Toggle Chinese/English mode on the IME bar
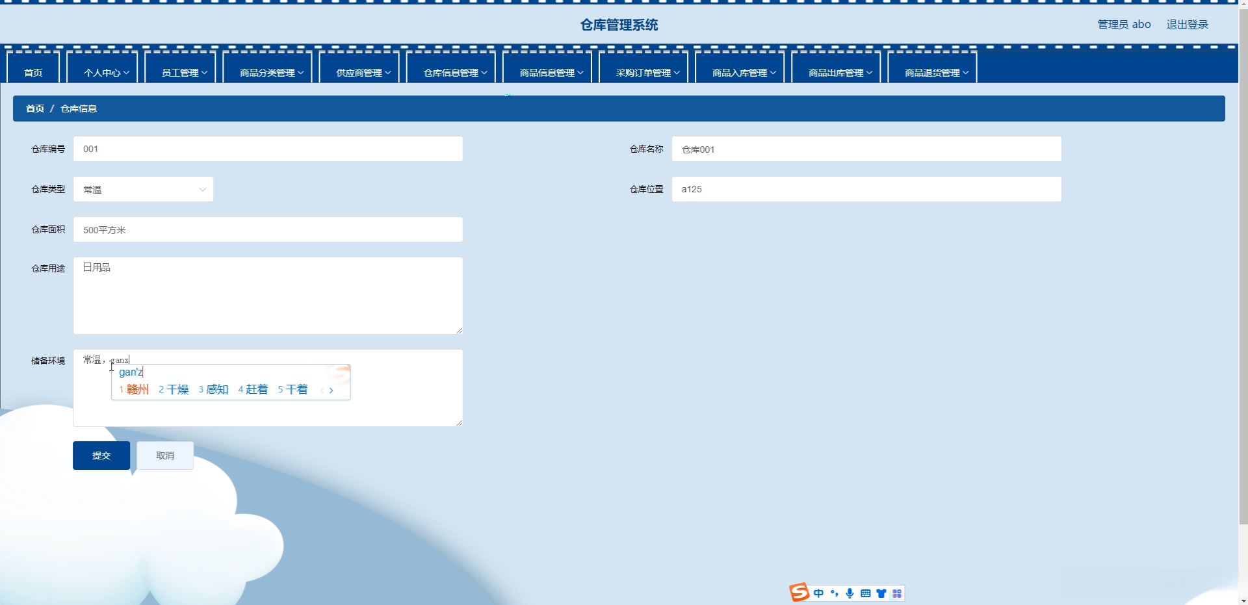Image resolution: width=1248 pixels, height=605 pixels. [818, 593]
